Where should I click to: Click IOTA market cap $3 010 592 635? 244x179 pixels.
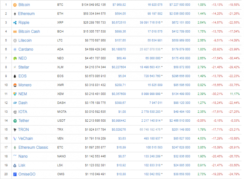[x=95, y=112]
